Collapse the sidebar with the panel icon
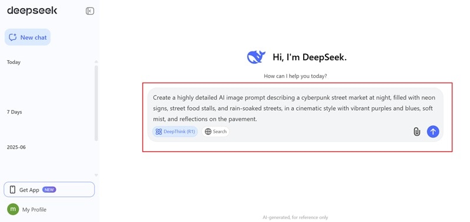The image size is (470, 222). pos(90,11)
